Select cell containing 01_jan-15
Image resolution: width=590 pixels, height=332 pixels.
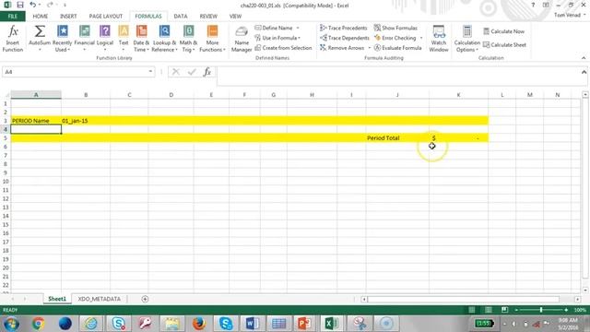pyautogui.click(x=86, y=121)
